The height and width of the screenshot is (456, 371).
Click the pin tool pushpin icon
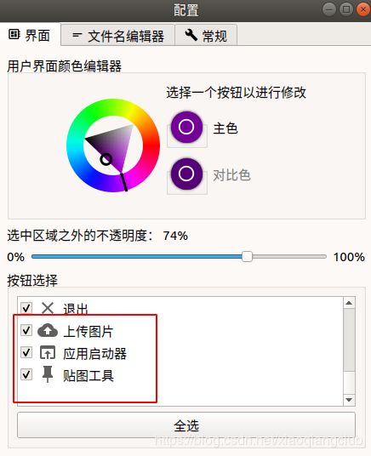point(48,374)
